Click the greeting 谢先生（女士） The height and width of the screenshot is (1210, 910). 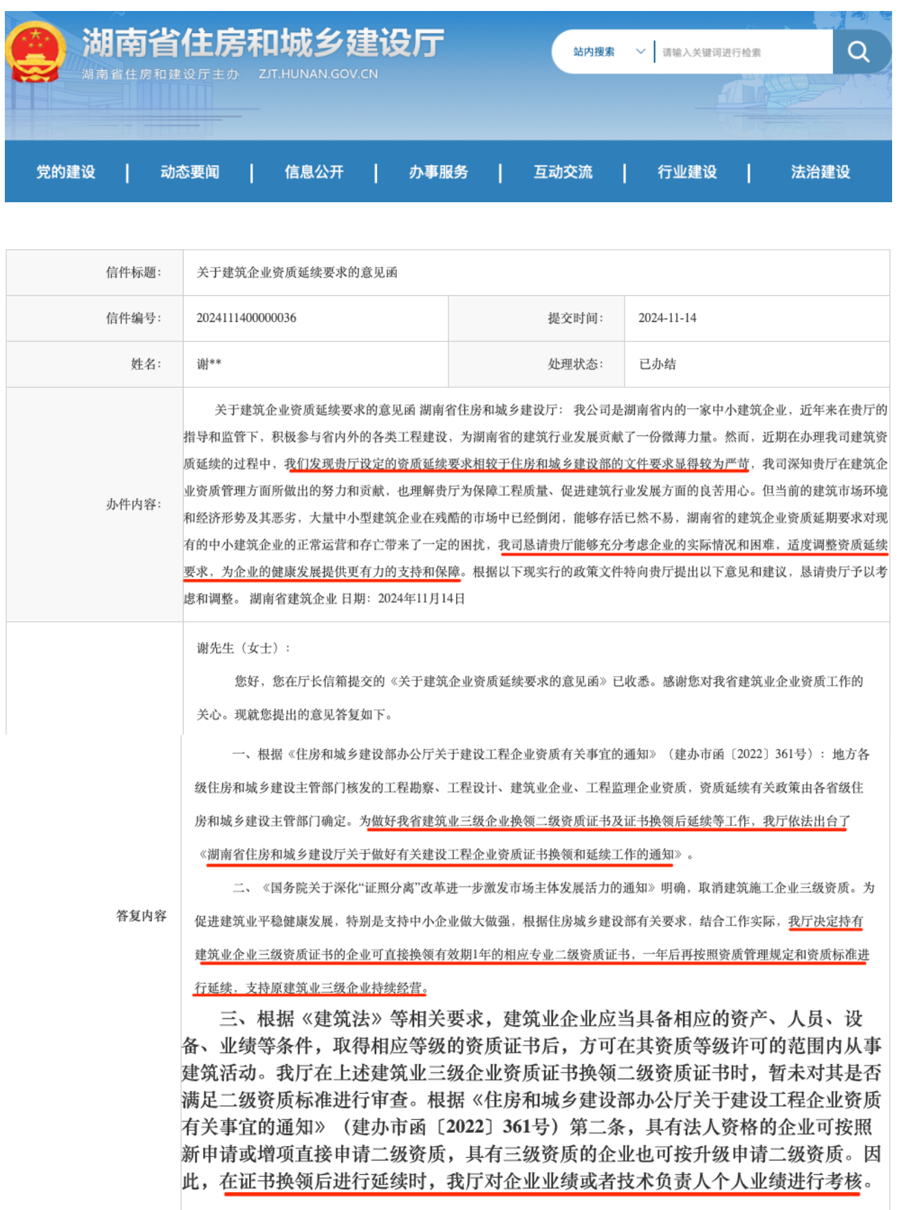point(244,648)
